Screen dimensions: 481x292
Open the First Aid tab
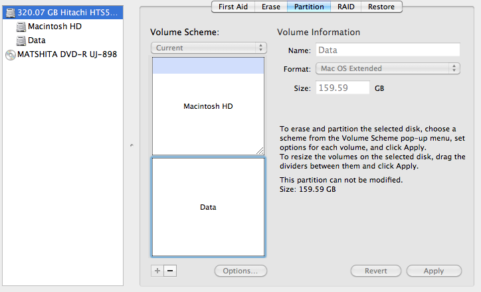[233, 7]
